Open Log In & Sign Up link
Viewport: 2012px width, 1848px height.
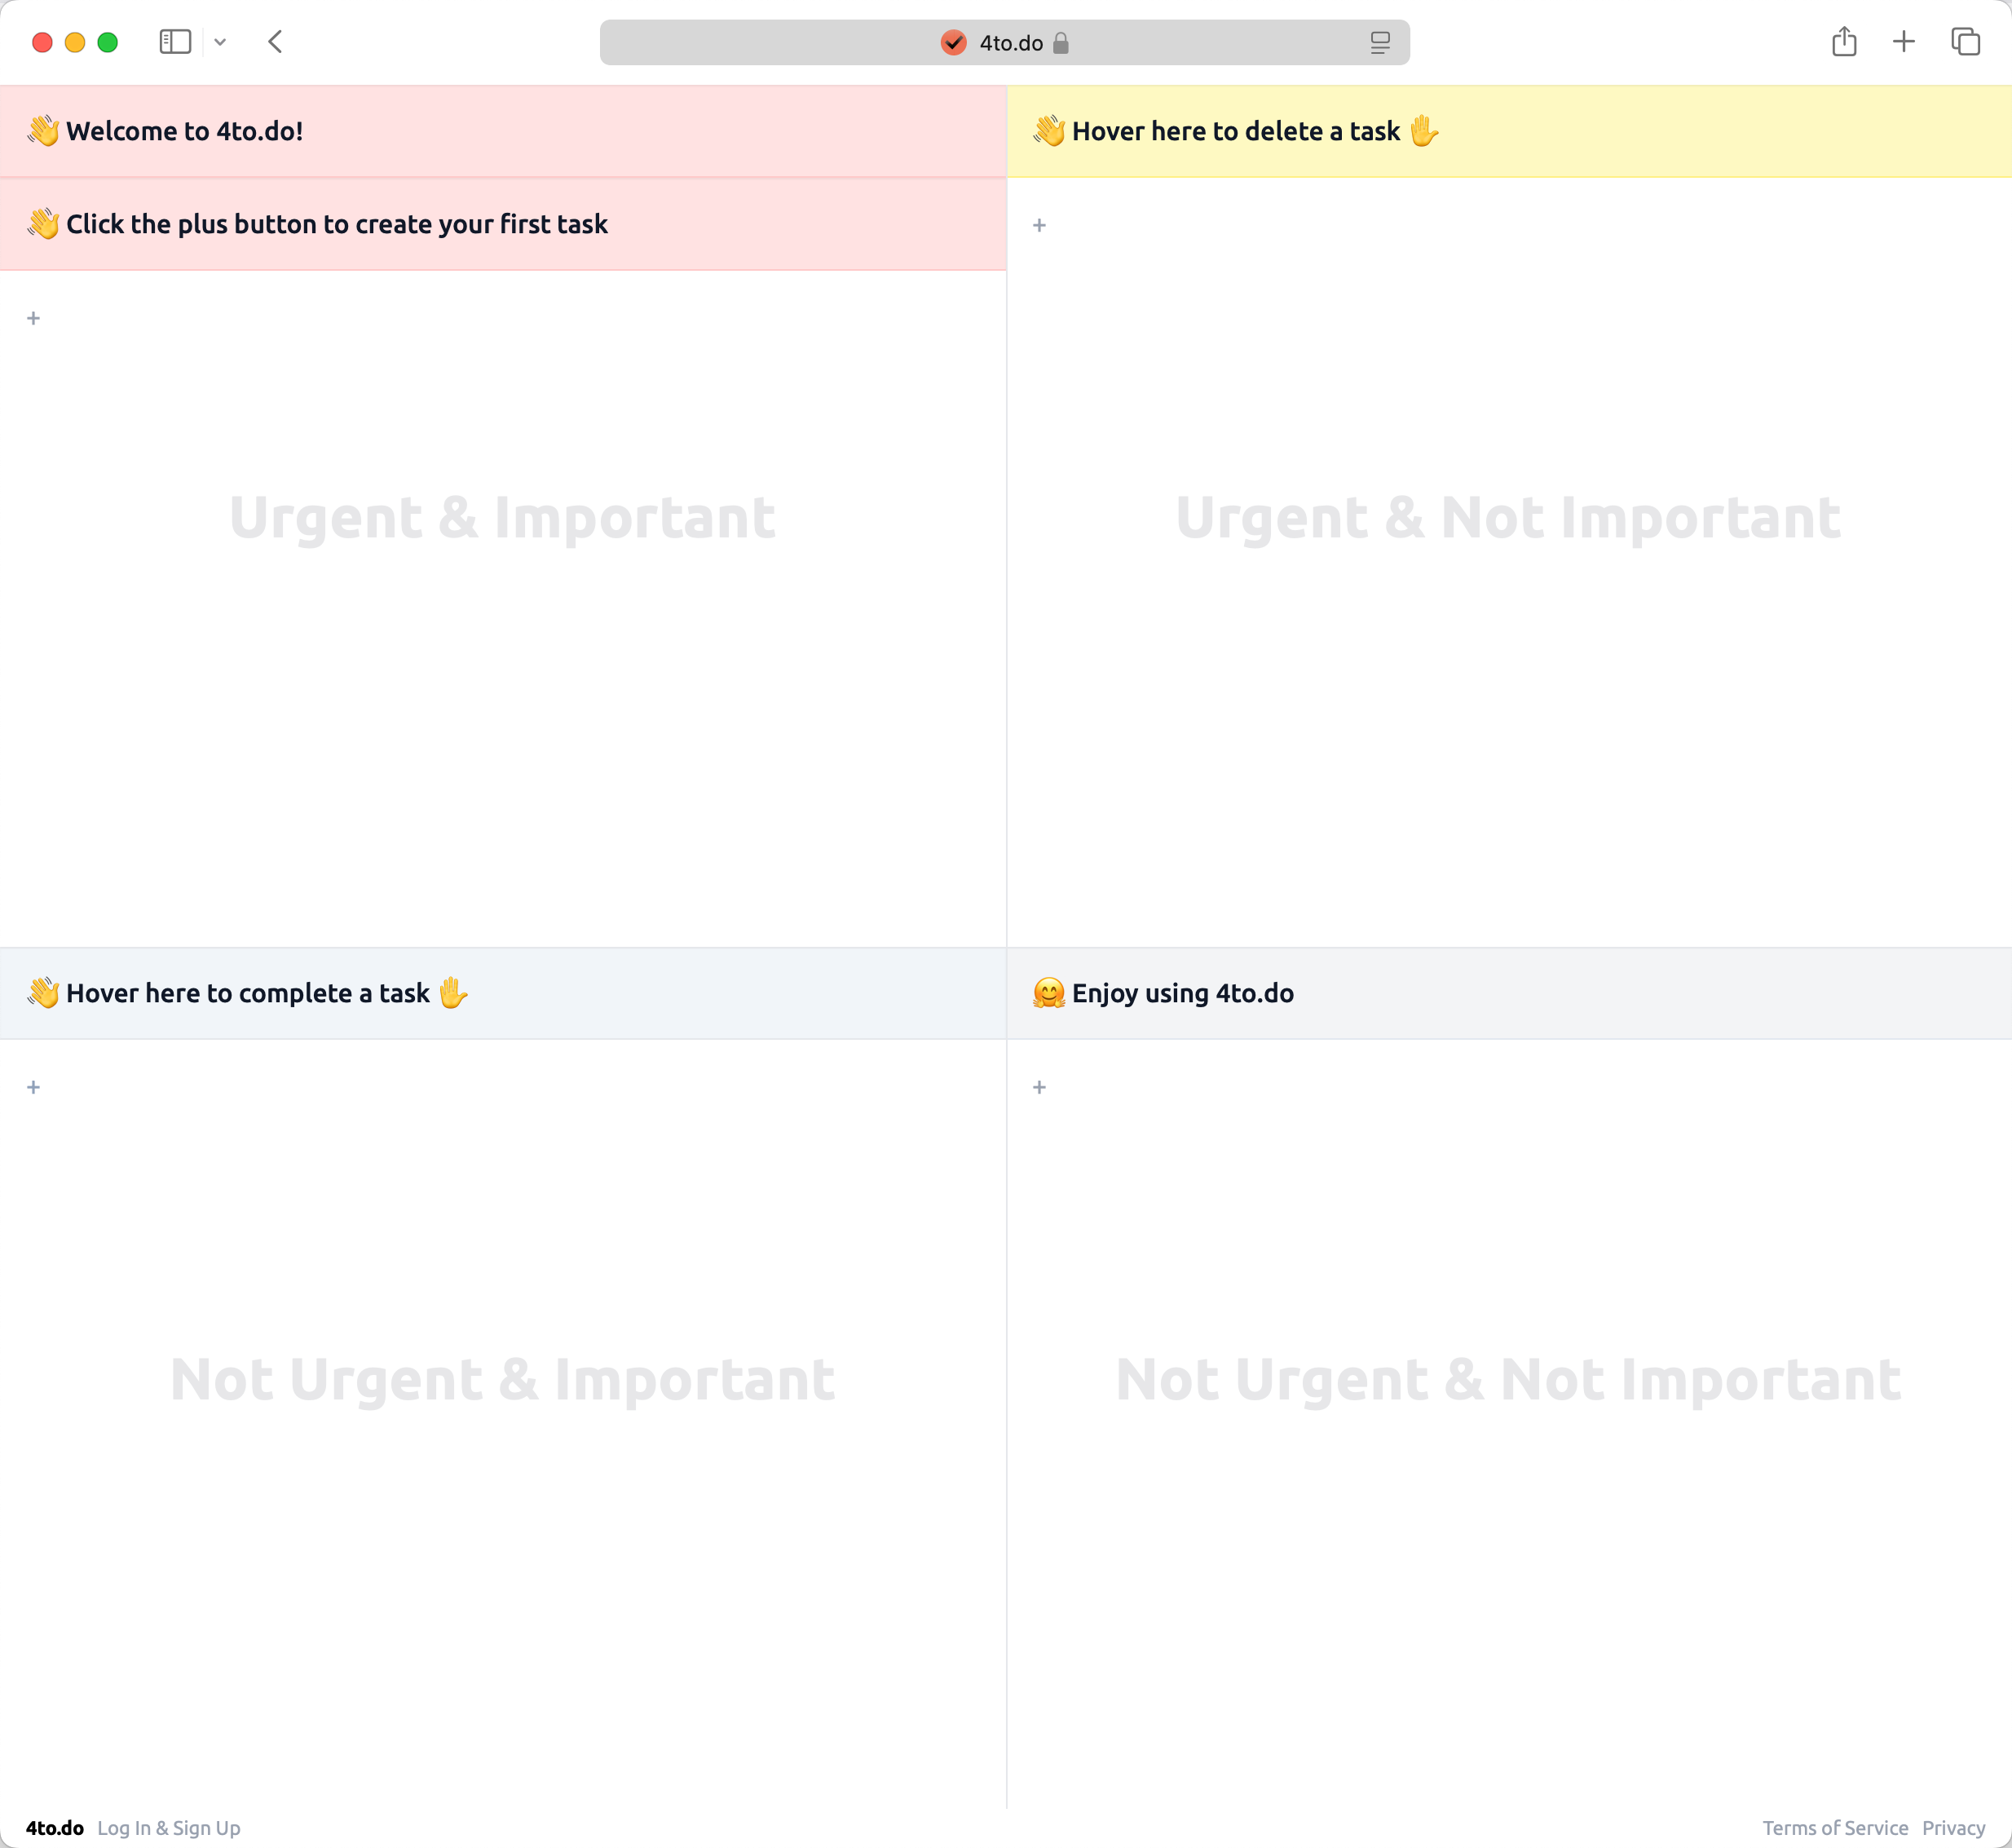tap(169, 1828)
